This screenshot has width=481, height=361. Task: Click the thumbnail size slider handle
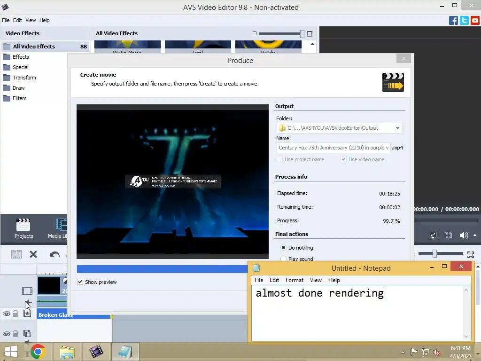pos(302,34)
